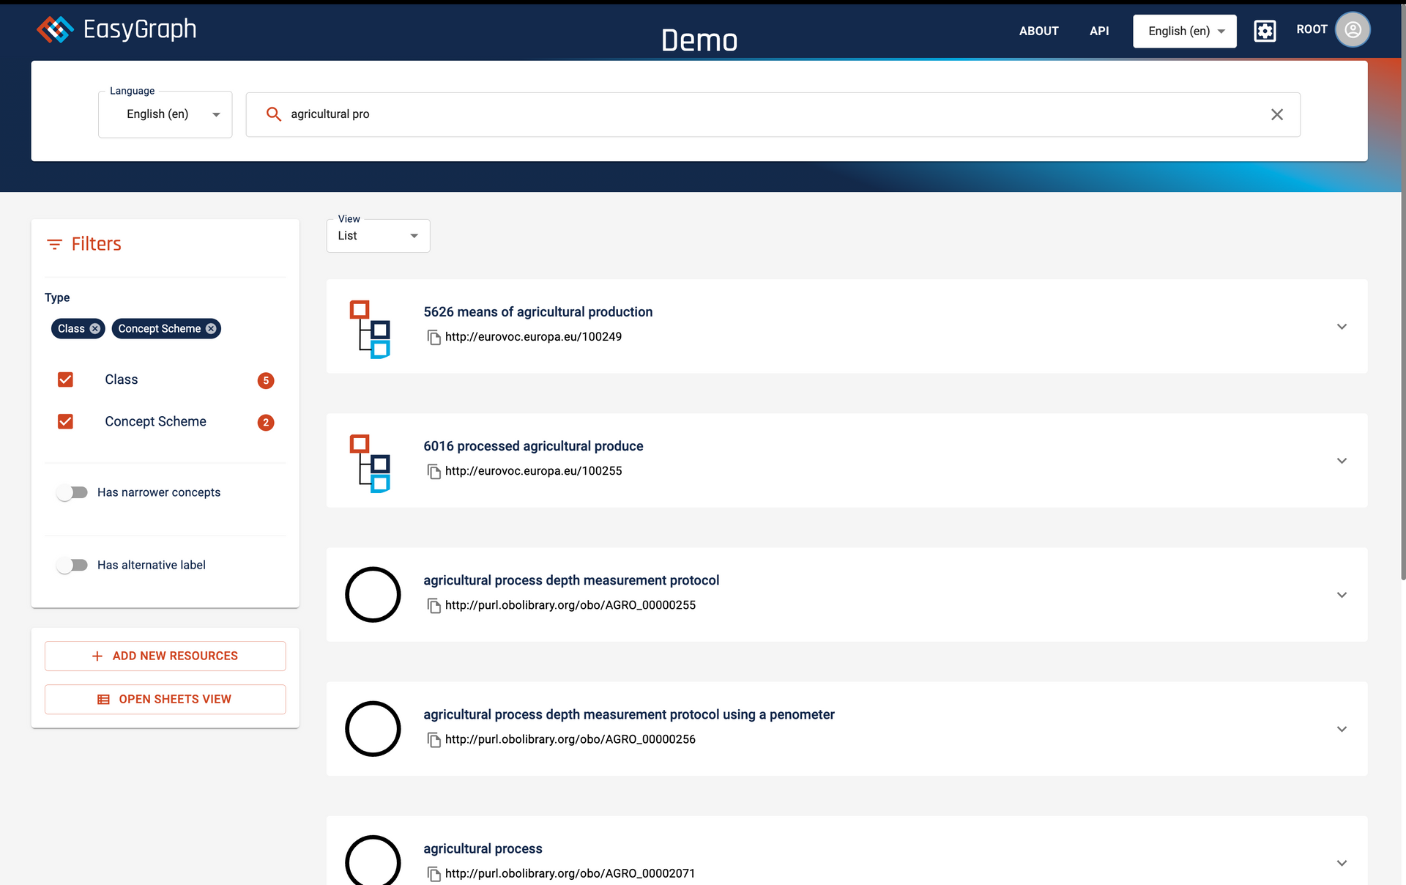Open the search Language dropdown
The image size is (1406, 885).
point(165,114)
